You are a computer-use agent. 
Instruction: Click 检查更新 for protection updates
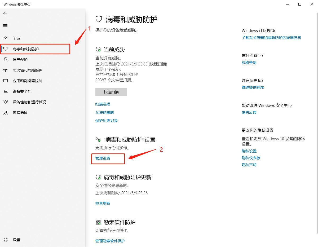[x=103, y=203]
